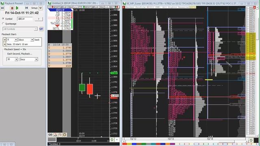Click the royal blue color swatch in palette

[x=134, y=144]
